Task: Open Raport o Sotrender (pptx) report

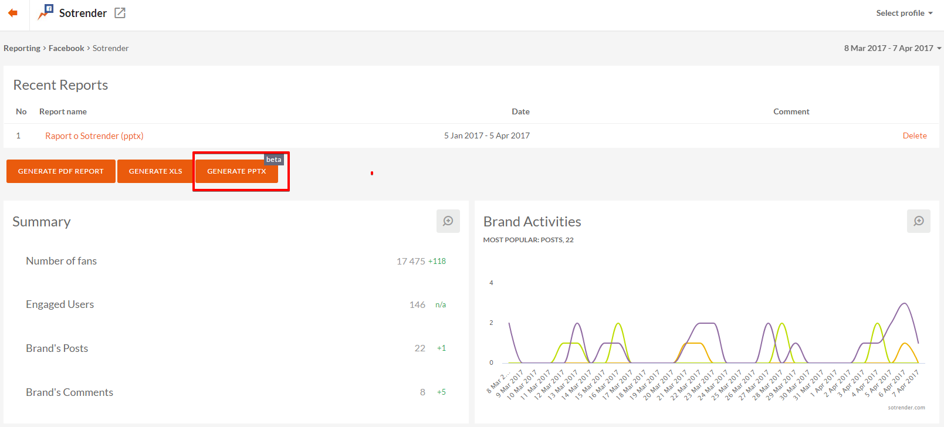Action: click(94, 135)
